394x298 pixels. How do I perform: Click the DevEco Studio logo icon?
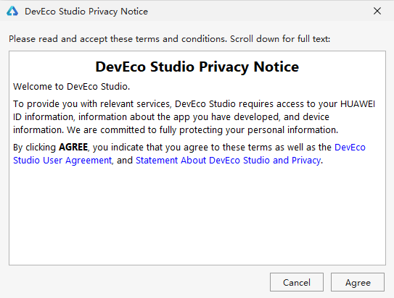[x=12, y=11]
